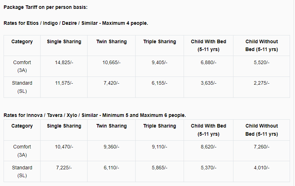This screenshot has height=186, width=295.
Task: Click the 7,420/- twin sharing price
Action: coord(111,83)
